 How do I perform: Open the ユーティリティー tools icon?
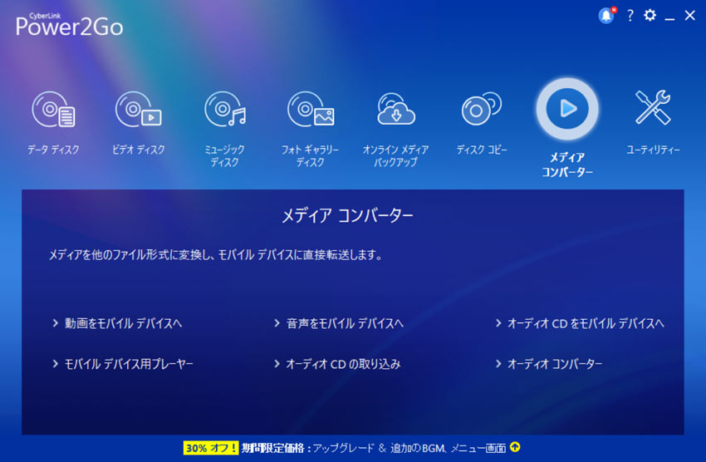pyautogui.click(x=653, y=107)
